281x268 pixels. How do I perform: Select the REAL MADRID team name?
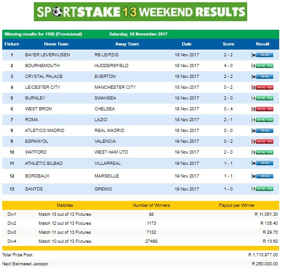[x=109, y=131]
